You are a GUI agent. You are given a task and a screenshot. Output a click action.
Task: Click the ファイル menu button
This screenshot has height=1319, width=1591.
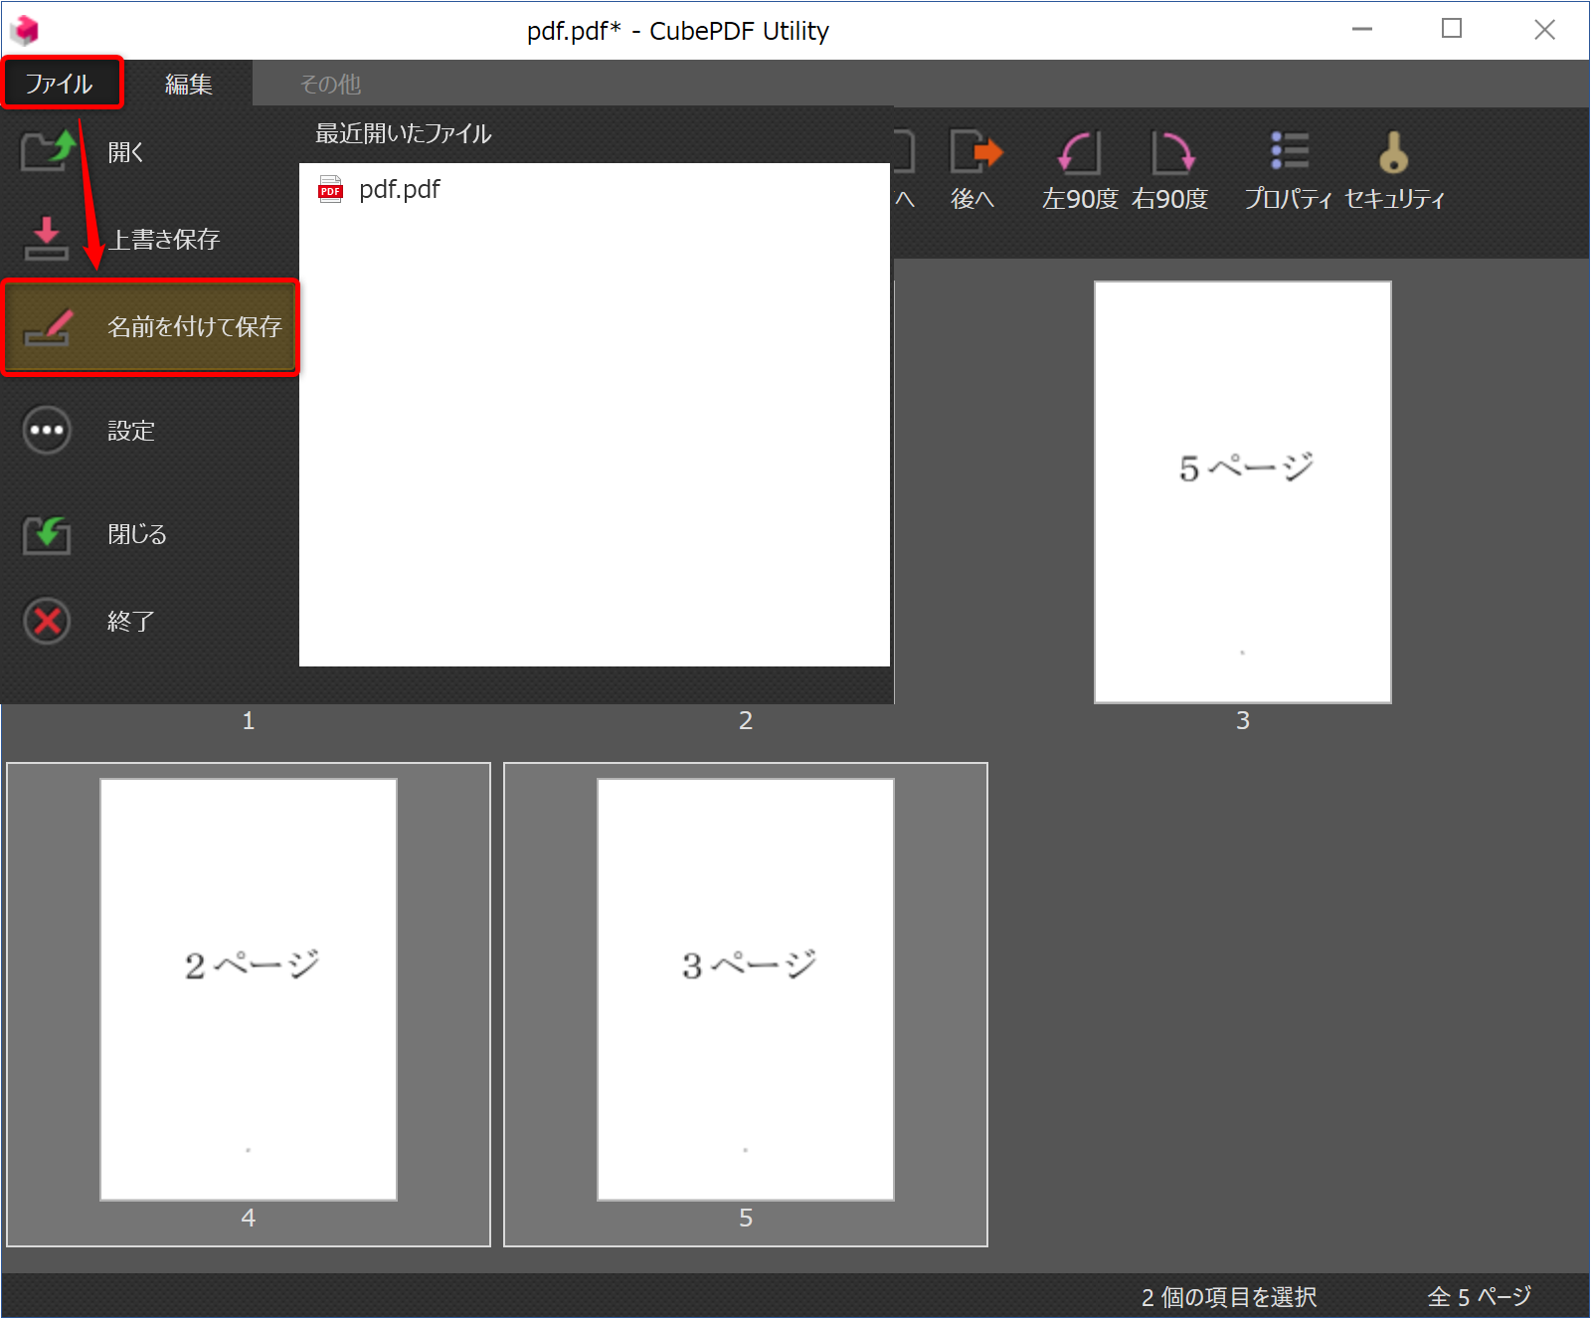click(x=62, y=84)
